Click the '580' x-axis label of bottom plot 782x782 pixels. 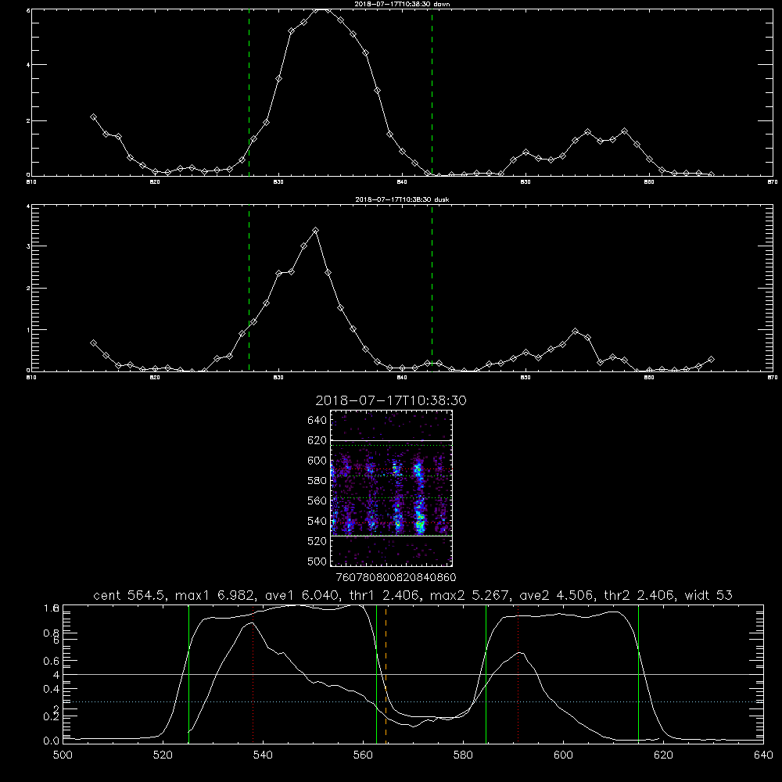[463, 755]
